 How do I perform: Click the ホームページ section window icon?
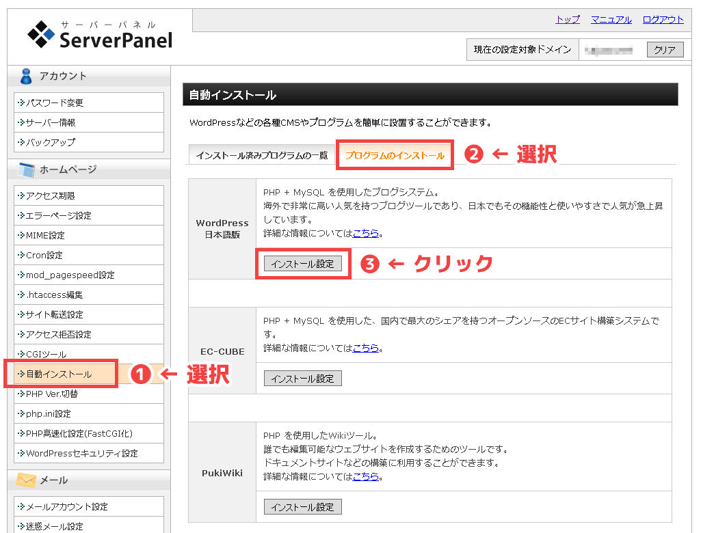(x=27, y=169)
